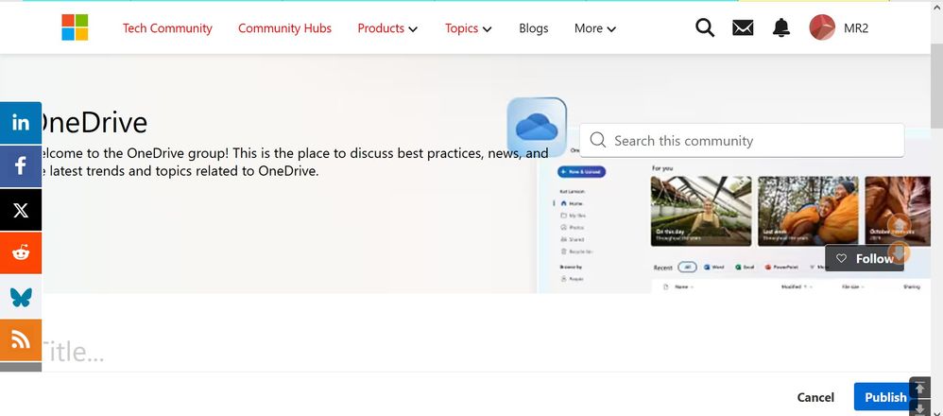Click the heart icon in Follow button
The image size is (943, 416).
[x=841, y=258]
